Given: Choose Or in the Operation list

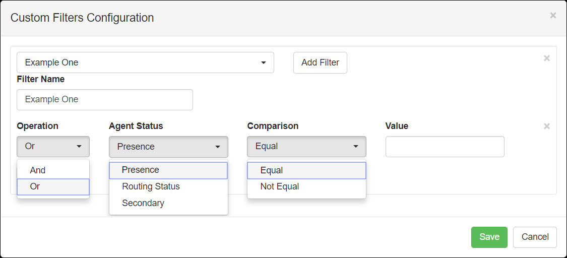Looking at the screenshot, I should point(53,187).
